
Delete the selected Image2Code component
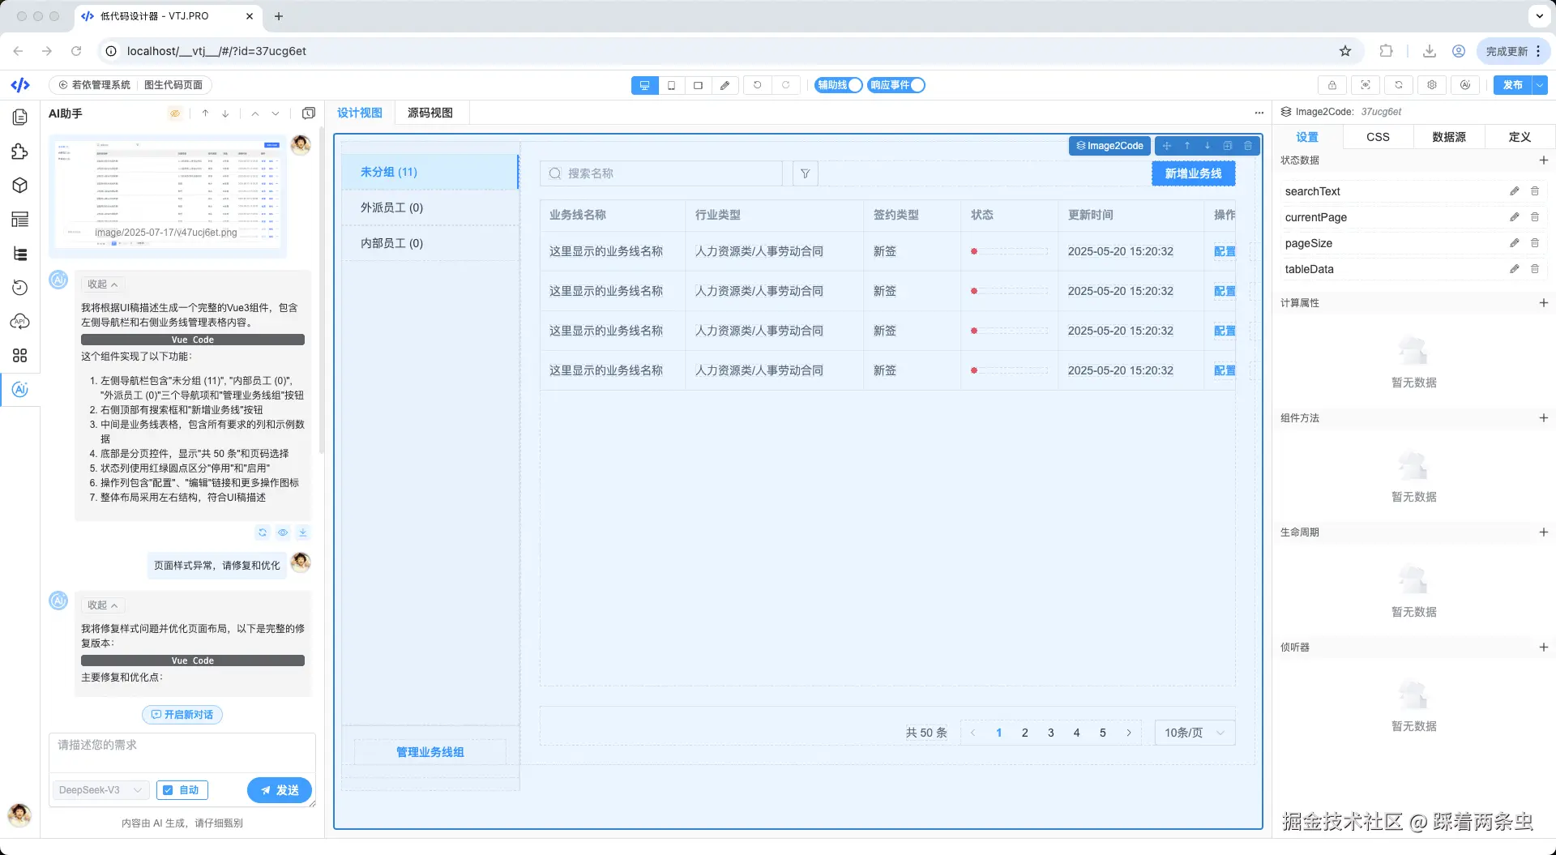[x=1248, y=146]
